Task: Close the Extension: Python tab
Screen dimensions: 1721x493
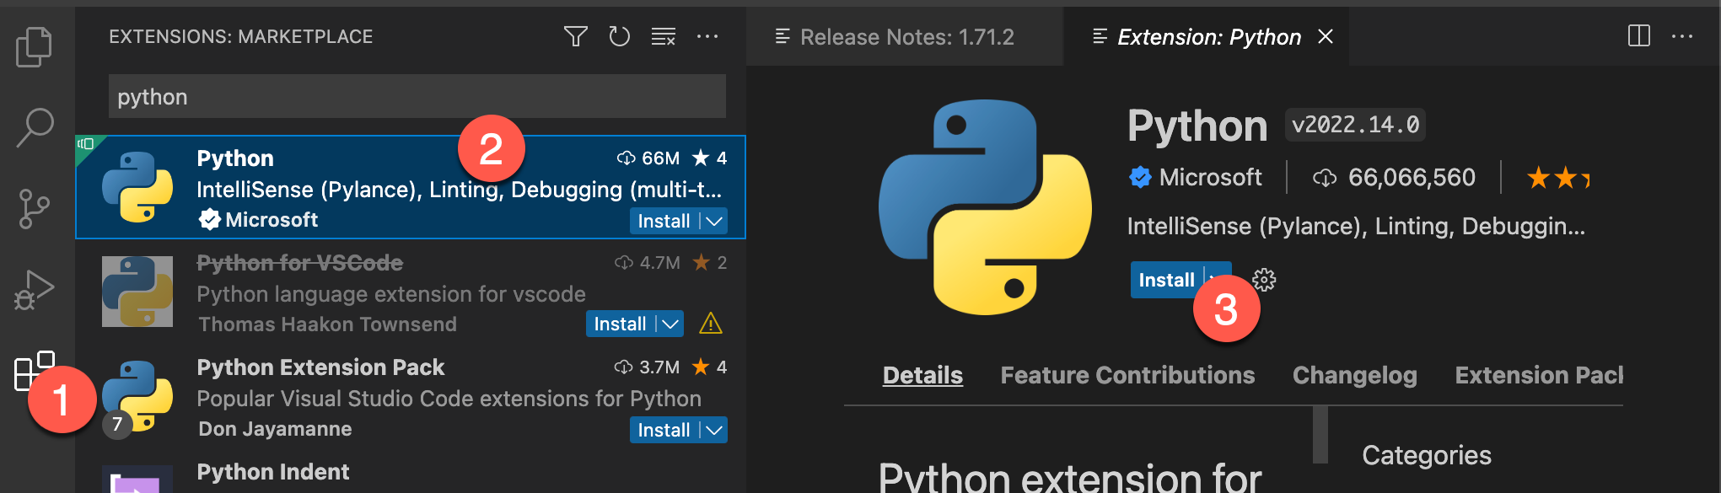Action: [1326, 36]
